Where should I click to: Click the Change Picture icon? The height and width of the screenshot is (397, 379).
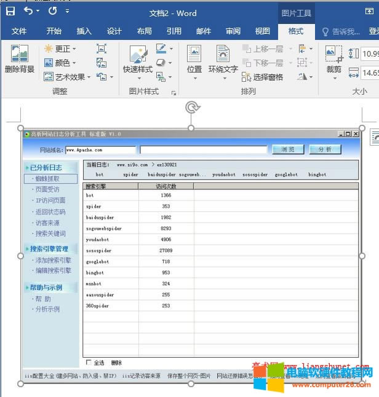(102, 63)
